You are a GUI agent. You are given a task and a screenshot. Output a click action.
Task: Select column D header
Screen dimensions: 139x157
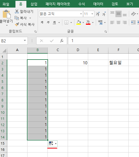point(78,50)
